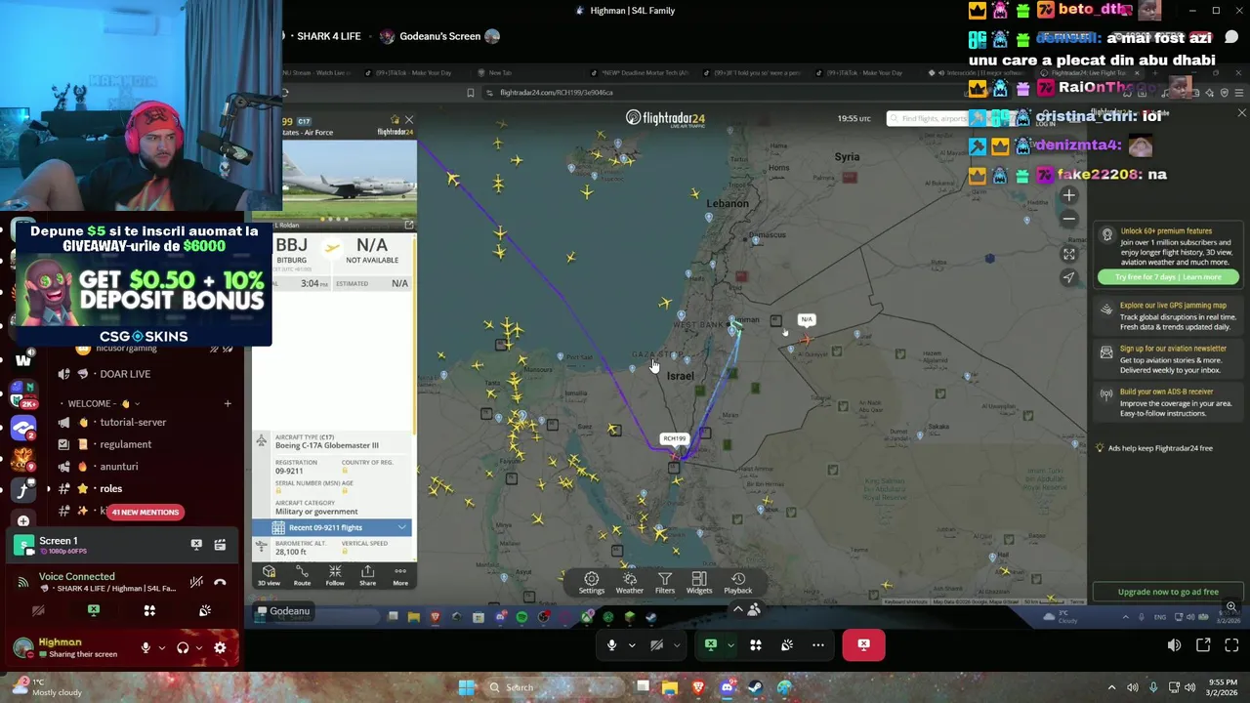Select Godeanu's Screen stream tab

click(x=439, y=36)
